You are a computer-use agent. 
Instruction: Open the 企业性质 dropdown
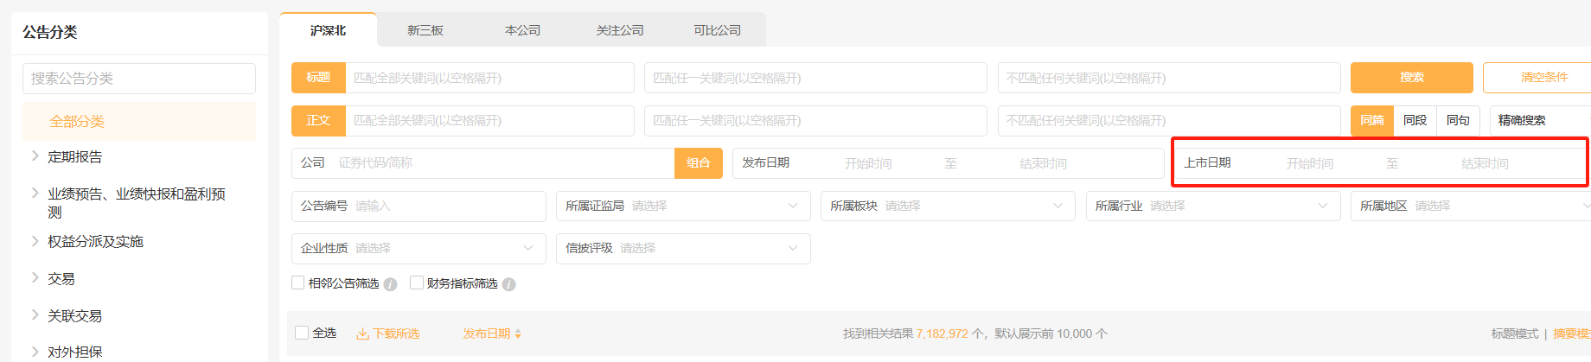point(419,248)
